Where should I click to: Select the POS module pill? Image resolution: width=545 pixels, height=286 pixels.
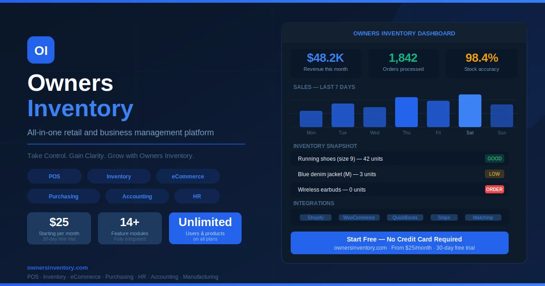[x=54, y=176]
